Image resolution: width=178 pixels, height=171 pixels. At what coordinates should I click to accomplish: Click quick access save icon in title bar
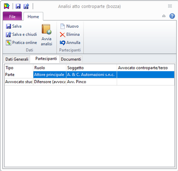[x=18, y=6]
